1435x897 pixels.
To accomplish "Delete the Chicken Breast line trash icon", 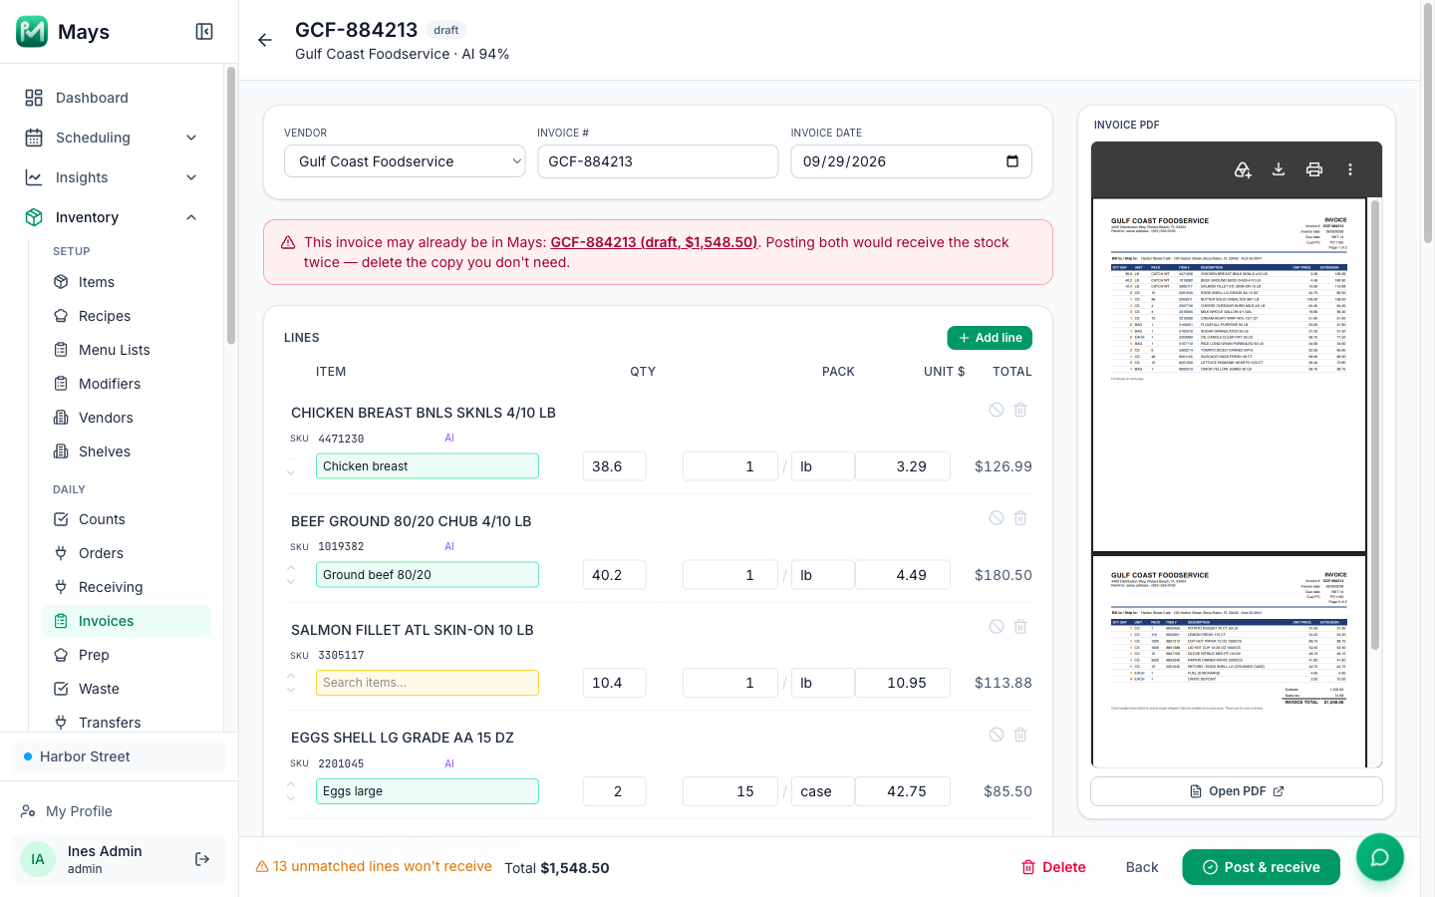I will (x=1020, y=410).
